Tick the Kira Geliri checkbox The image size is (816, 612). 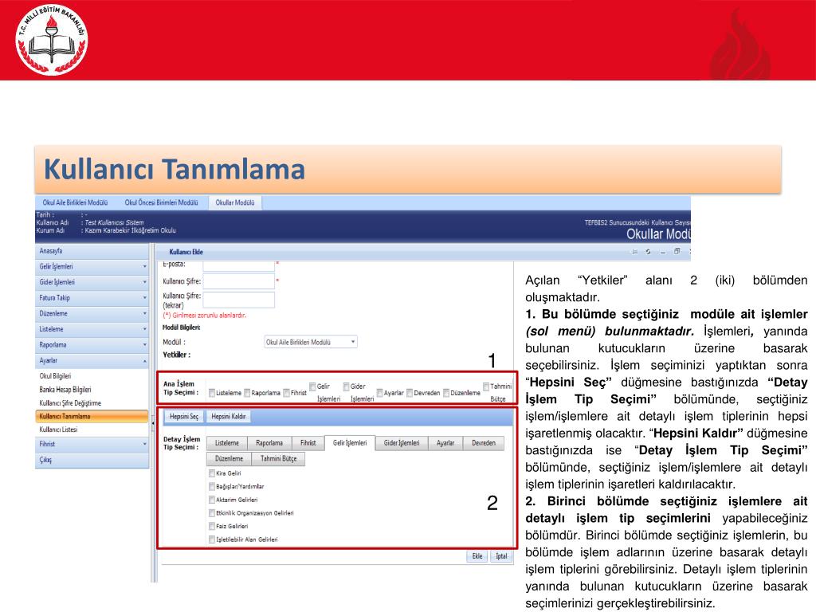pyautogui.click(x=212, y=473)
